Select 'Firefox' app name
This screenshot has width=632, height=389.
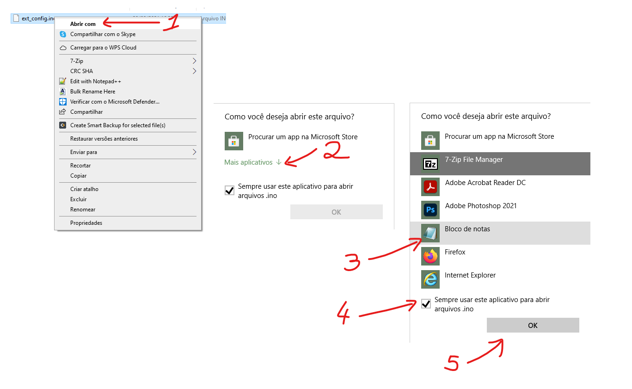[x=455, y=252]
